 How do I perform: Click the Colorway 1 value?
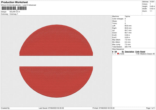pyautogui.click(x=14, y=14)
